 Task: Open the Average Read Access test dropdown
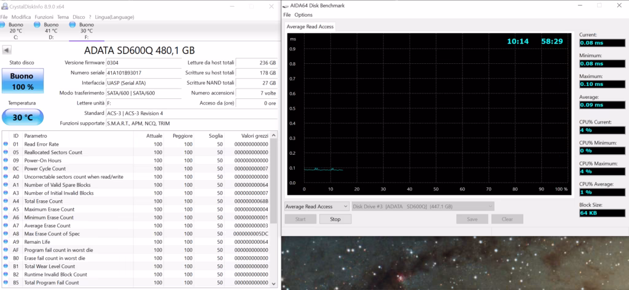(317, 206)
